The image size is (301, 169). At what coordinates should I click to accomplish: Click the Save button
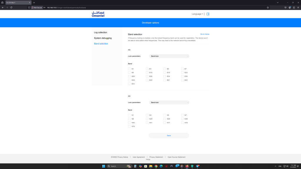tap(169, 135)
